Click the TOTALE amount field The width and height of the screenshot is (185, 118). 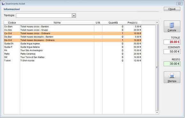[x=172, y=42]
